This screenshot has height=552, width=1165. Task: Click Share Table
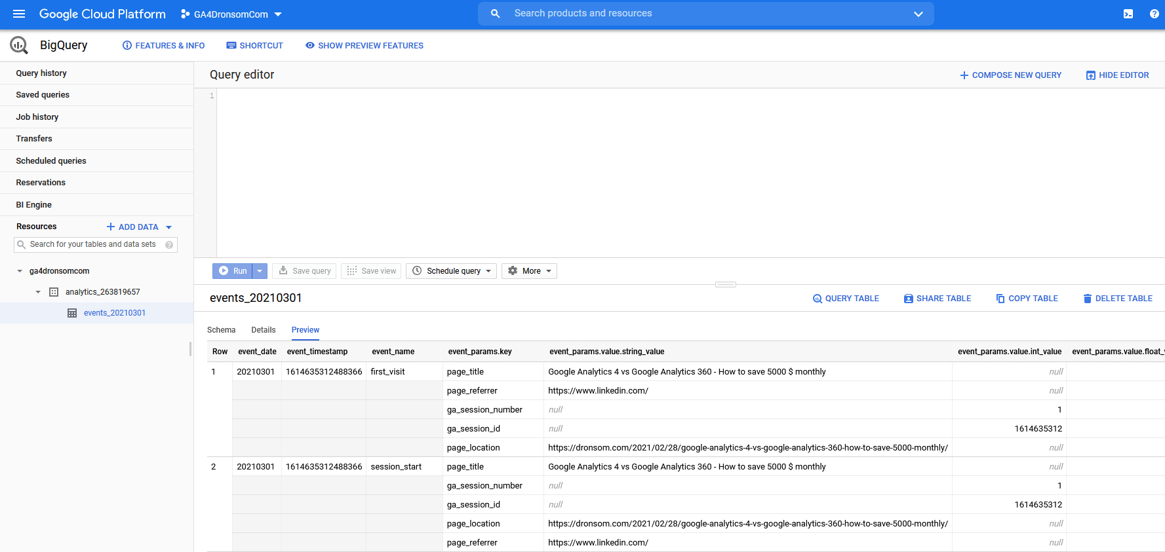coord(938,299)
